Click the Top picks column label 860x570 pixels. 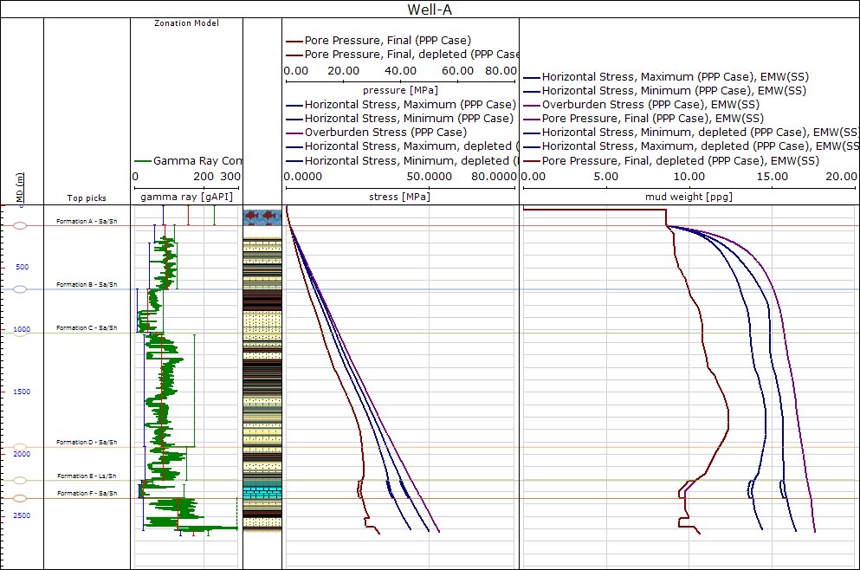[x=87, y=198]
